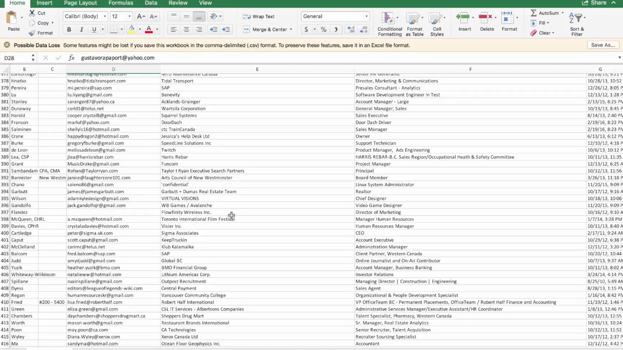Image resolution: width=623 pixels, height=350 pixels.
Task: Decrease decimal places
Action: pyautogui.click(x=364, y=30)
